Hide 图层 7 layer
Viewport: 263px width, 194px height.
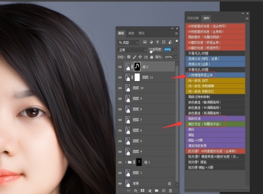[x=120, y=120]
